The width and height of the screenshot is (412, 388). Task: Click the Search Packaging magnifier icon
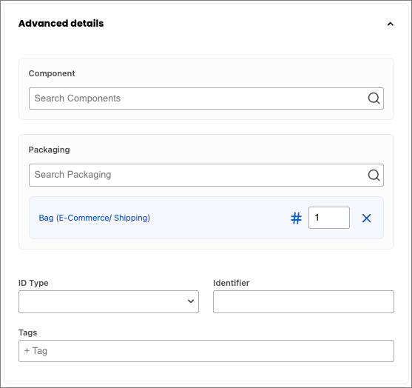(374, 175)
